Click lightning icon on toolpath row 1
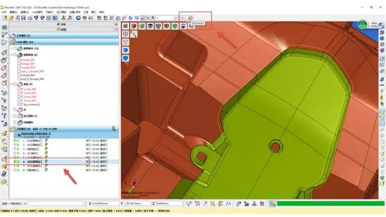386x217 pixels. pyautogui.click(x=46, y=140)
